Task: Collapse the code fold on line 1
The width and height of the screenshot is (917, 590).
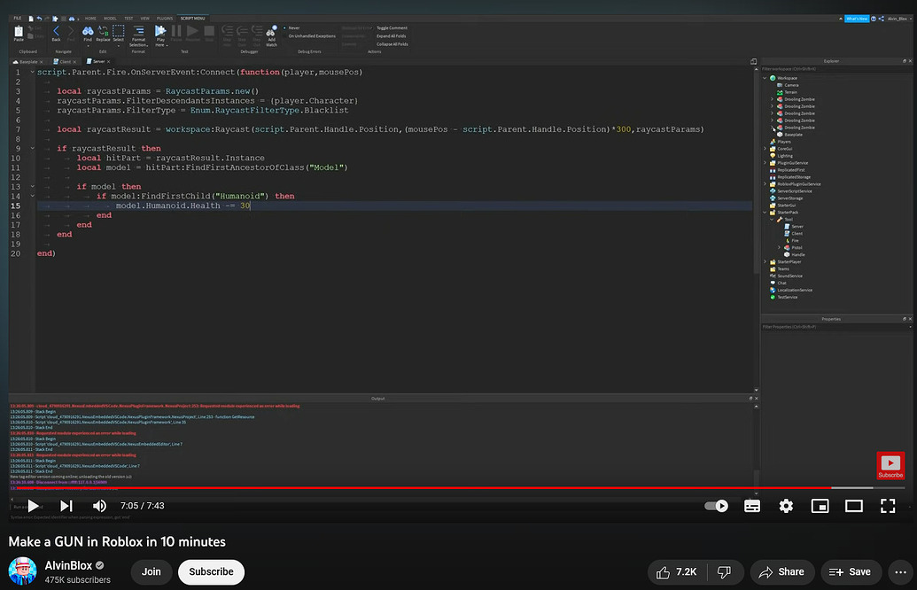Action: [x=32, y=72]
